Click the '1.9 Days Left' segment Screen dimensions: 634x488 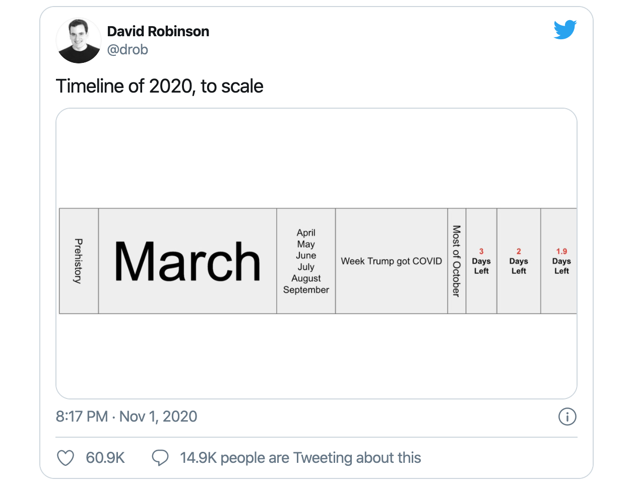tap(559, 261)
